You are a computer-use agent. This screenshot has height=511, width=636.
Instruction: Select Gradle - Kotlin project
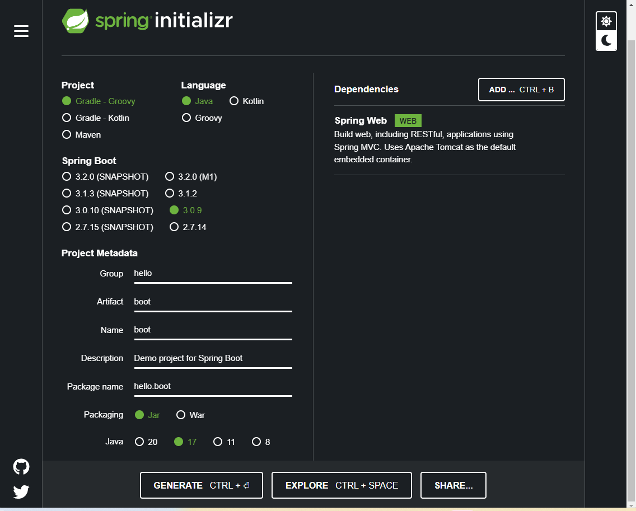click(x=96, y=118)
